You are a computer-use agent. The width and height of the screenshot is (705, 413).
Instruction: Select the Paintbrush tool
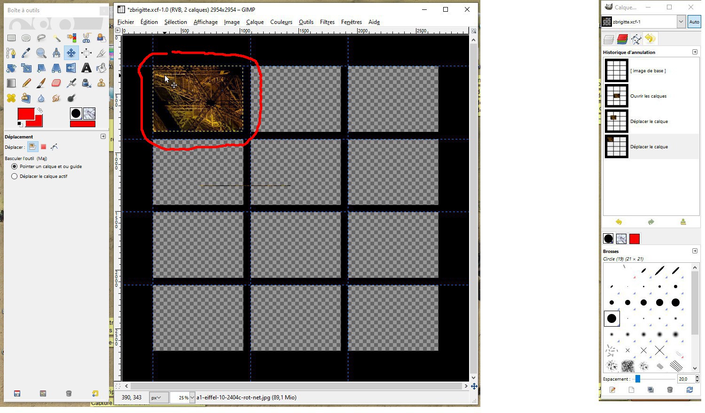pyautogui.click(x=41, y=83)
